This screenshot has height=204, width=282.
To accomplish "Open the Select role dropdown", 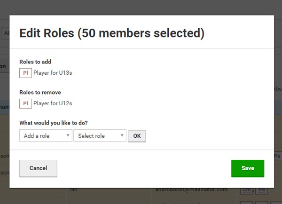I will (100, 136).
